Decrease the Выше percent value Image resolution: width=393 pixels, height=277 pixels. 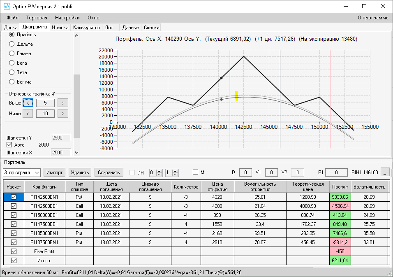28,103
